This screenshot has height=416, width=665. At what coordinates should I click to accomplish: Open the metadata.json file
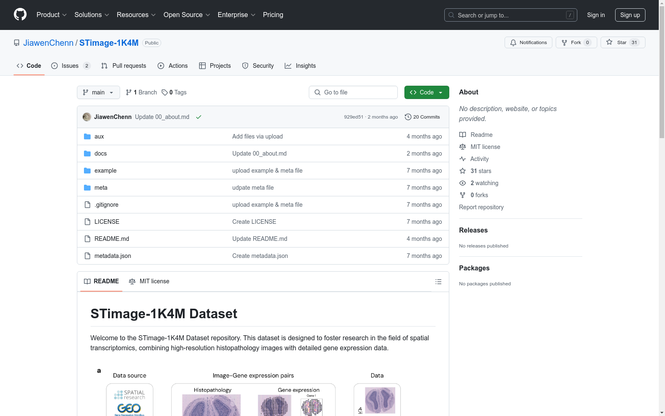113,256
